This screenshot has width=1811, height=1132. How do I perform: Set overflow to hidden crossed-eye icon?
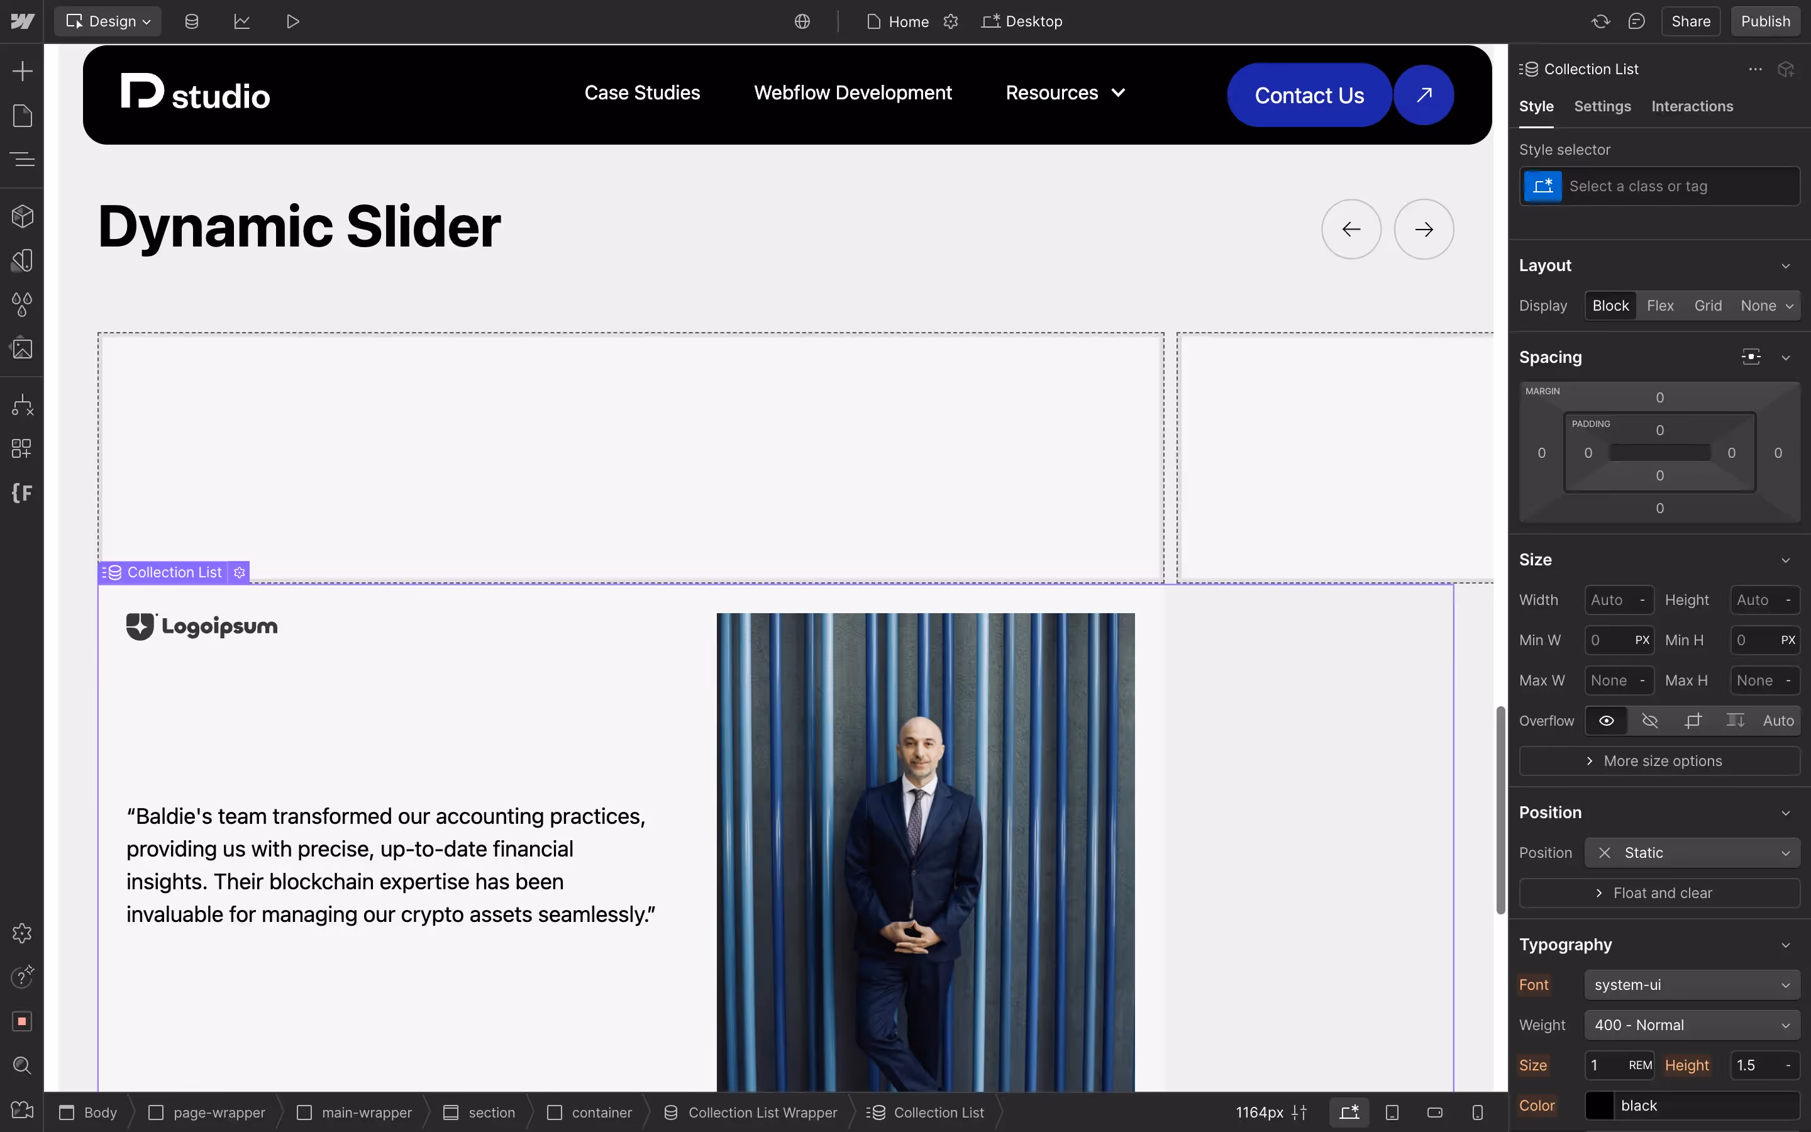coord(1649,720)
